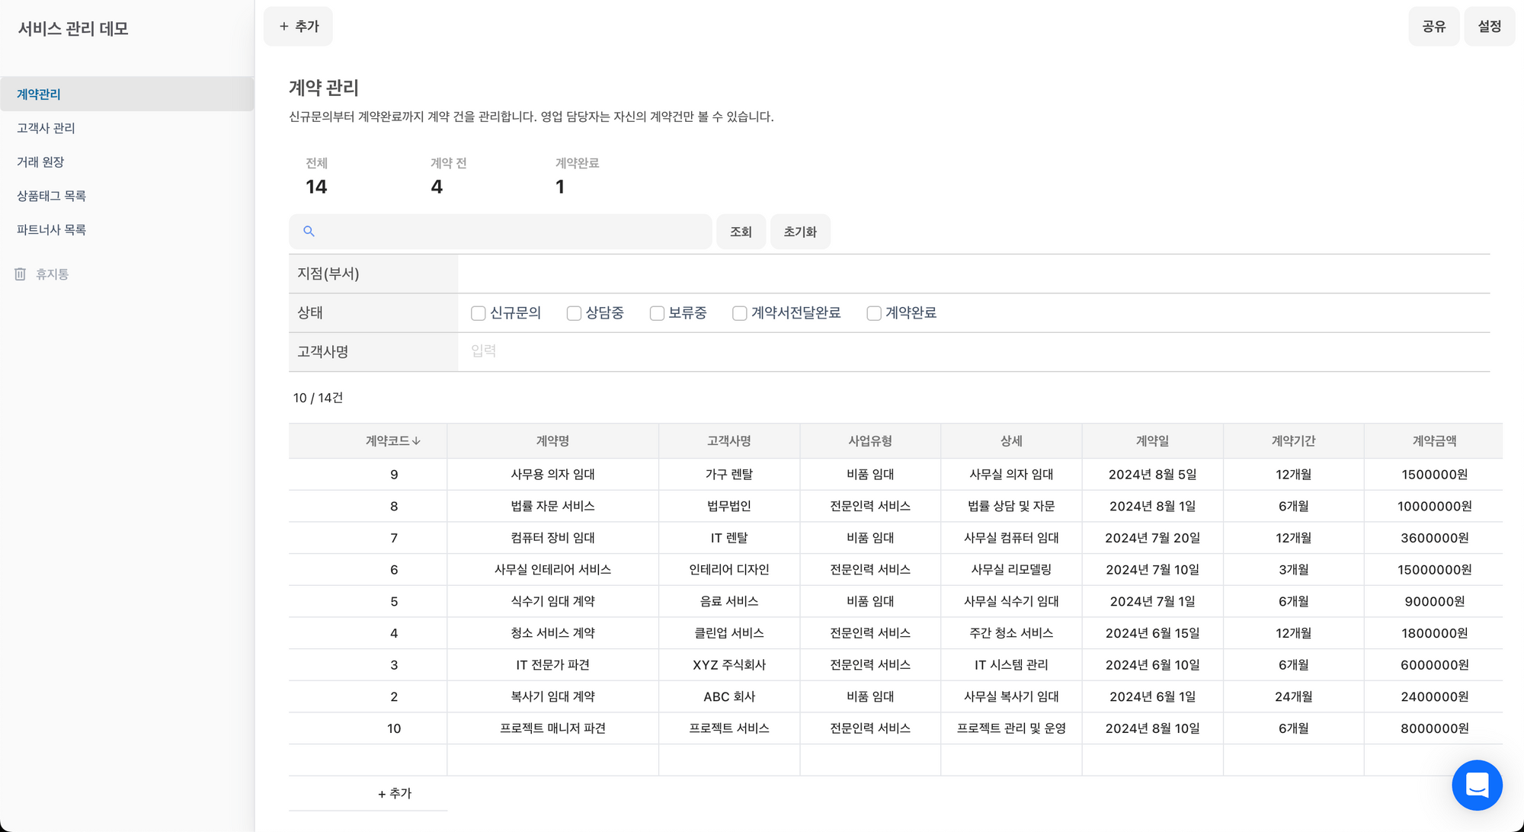The image size is (1524, 832).
Task: Click the 인테리어 디자인 customer cell
Action: point(729,570)
